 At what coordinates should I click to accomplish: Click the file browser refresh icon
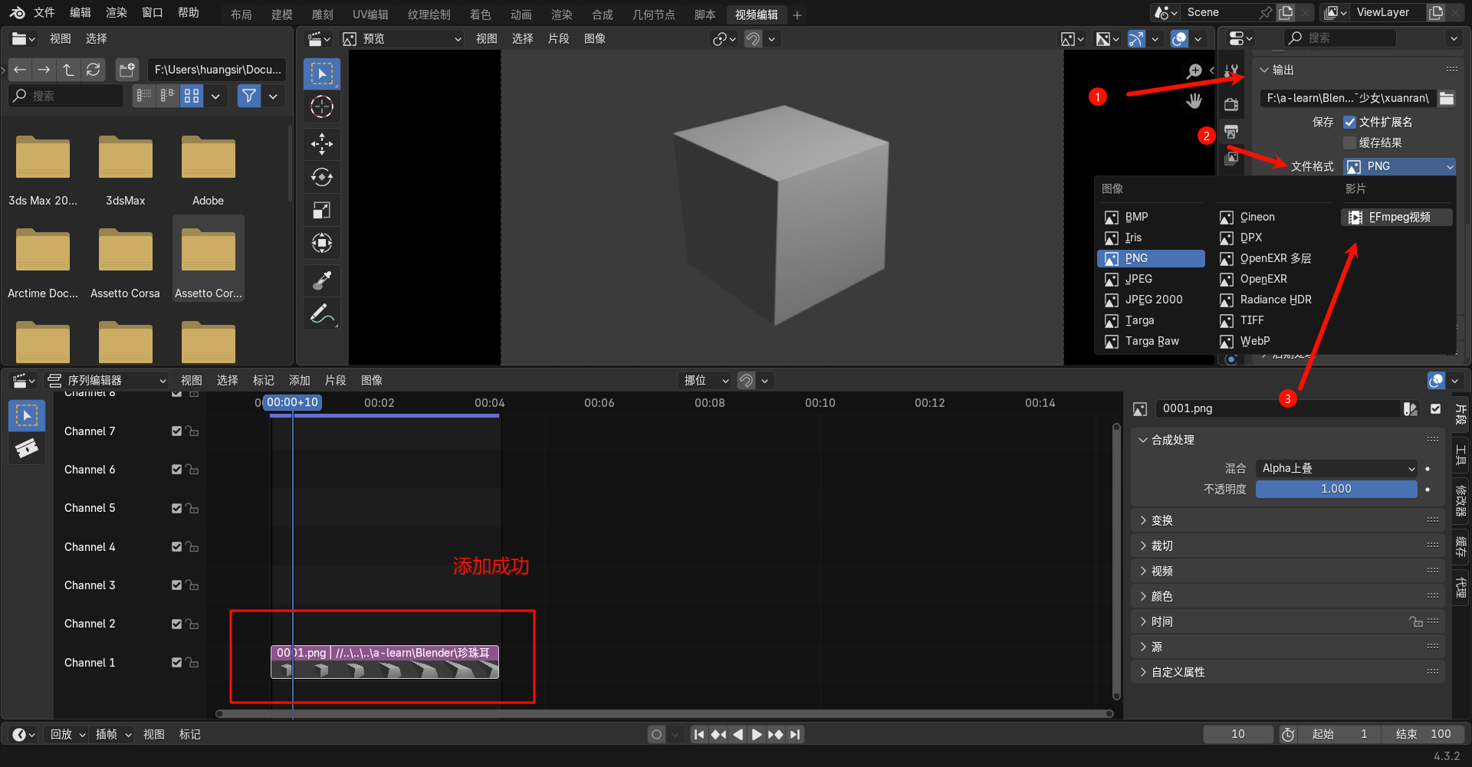94,70
